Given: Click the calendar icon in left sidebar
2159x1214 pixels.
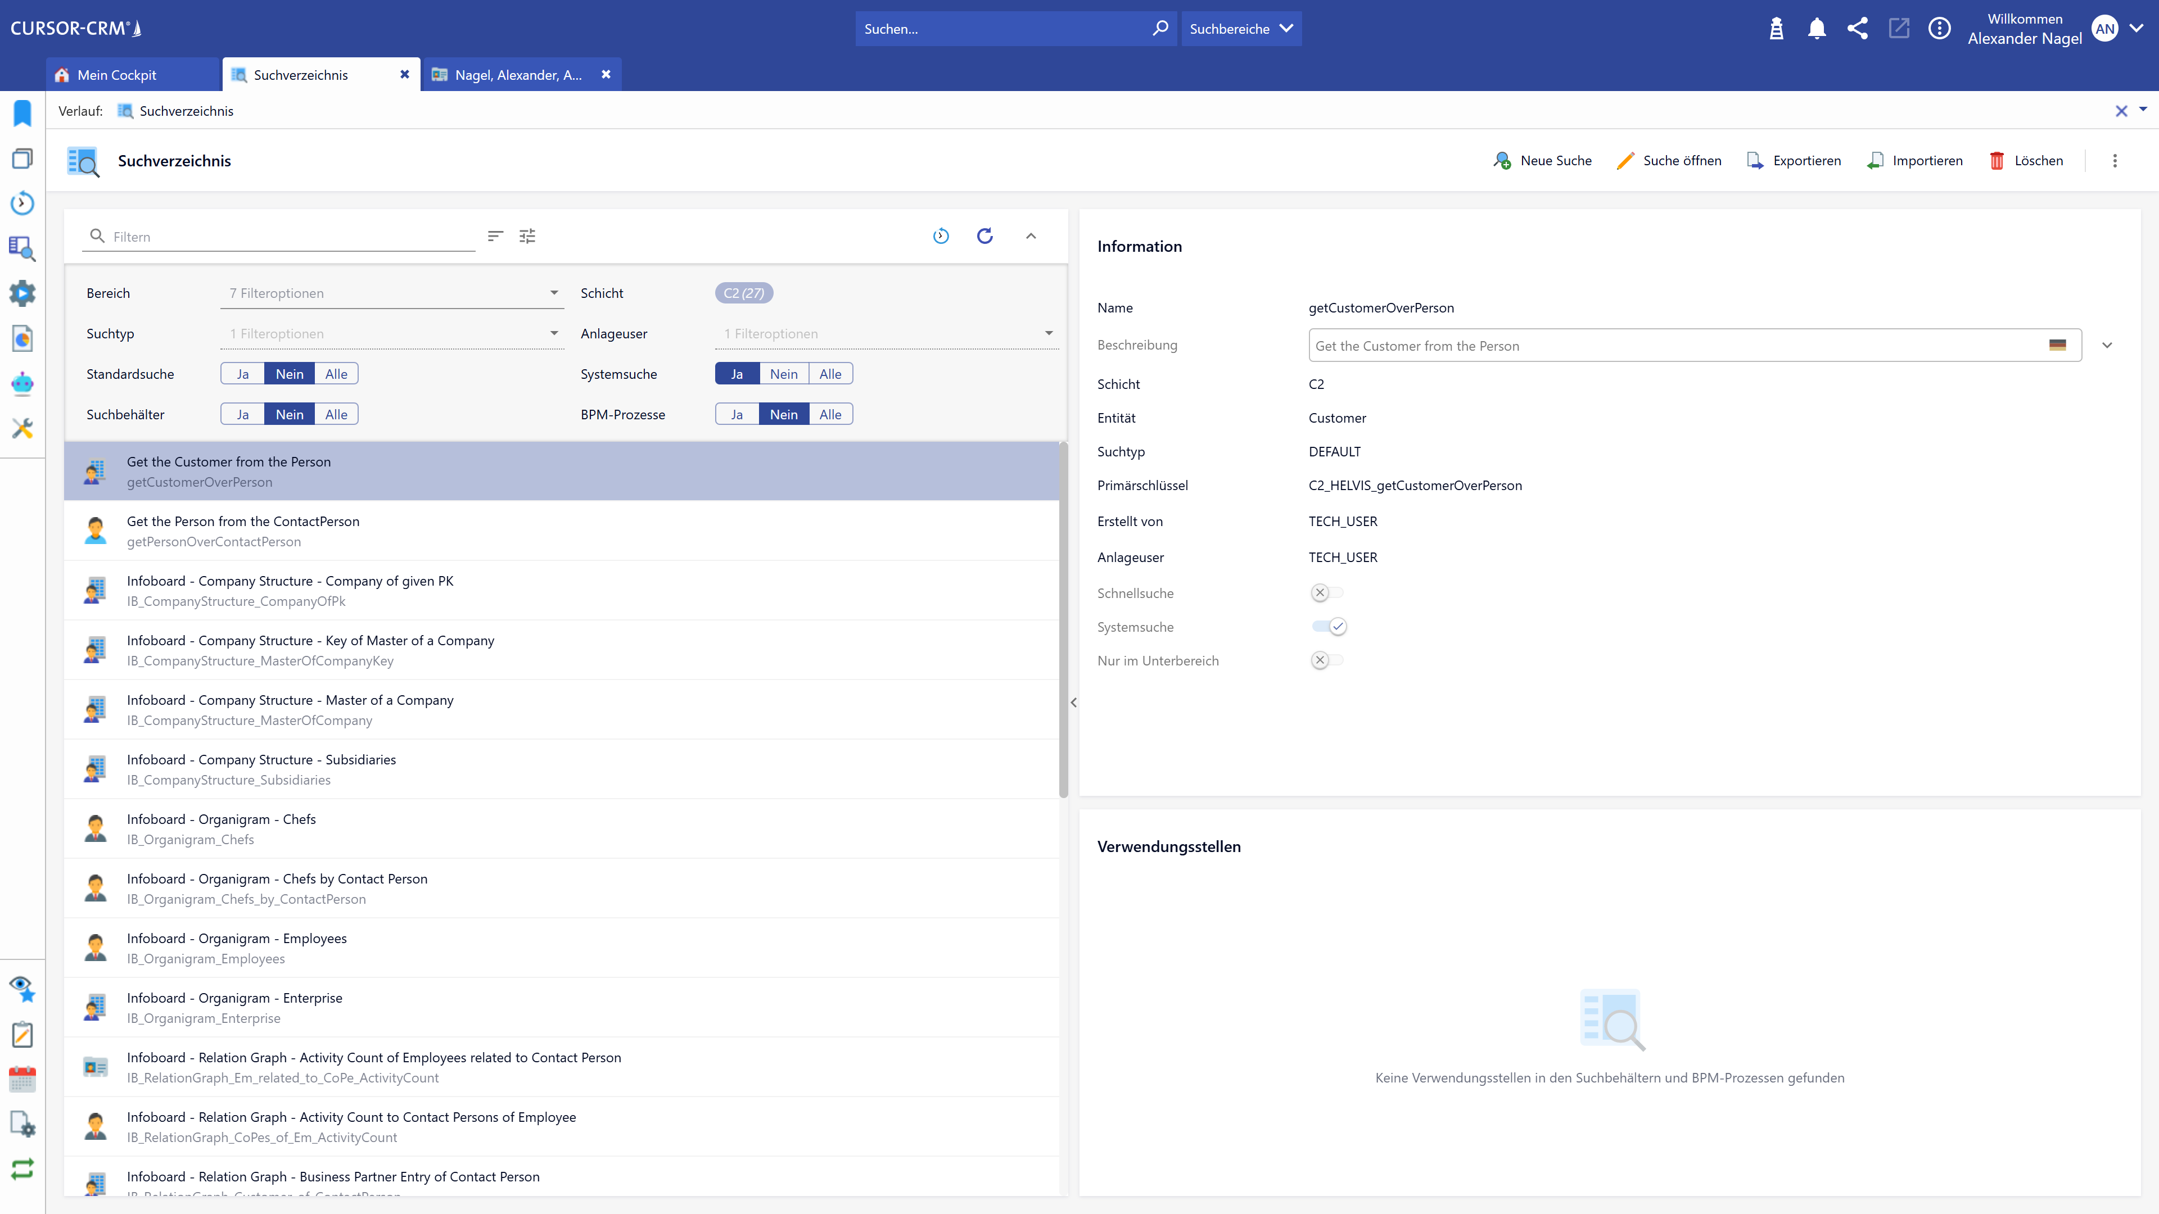Looking at the screenshot, I should click(x=22, y=1079).
